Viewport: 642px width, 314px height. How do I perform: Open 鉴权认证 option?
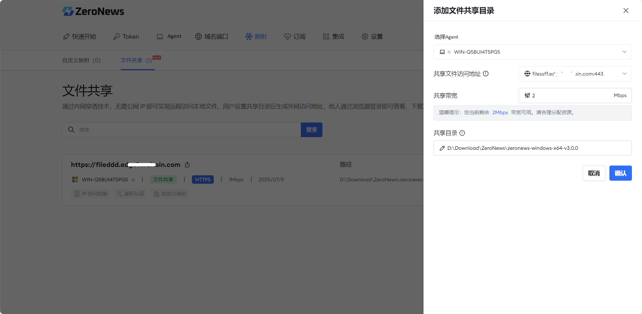coord(131,194)
